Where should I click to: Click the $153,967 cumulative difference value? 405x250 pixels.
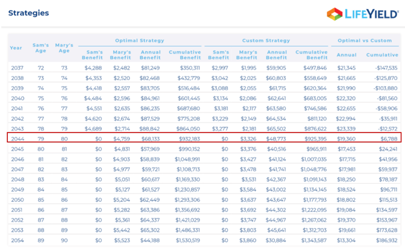pos(387,220)
